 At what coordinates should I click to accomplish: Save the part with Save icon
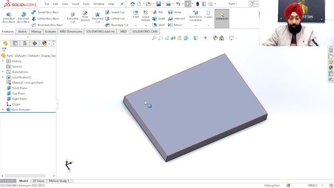[x=158, y=4]
